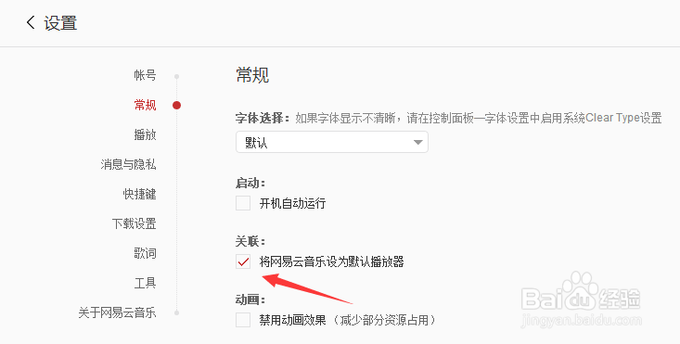
Task: Click the grey dot beside 关于网易云音乐
Action: click(176, 312)
